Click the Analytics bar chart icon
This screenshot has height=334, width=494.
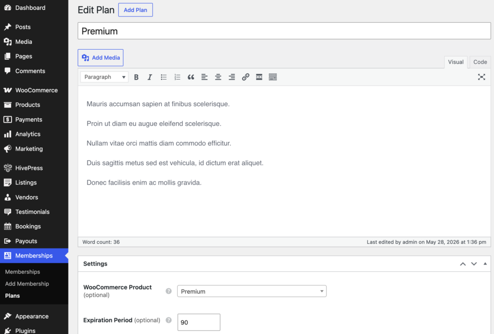[8, 134]
